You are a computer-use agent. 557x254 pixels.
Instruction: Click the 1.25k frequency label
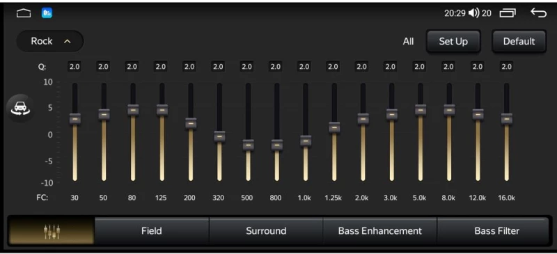[334, 198]
